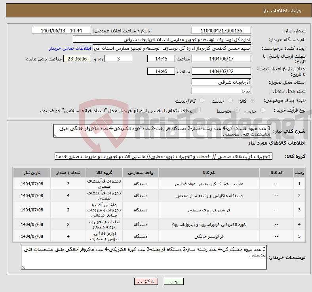Click the general need description textarea
This screenshot has height=292, width=312.
tap(162, 131)
